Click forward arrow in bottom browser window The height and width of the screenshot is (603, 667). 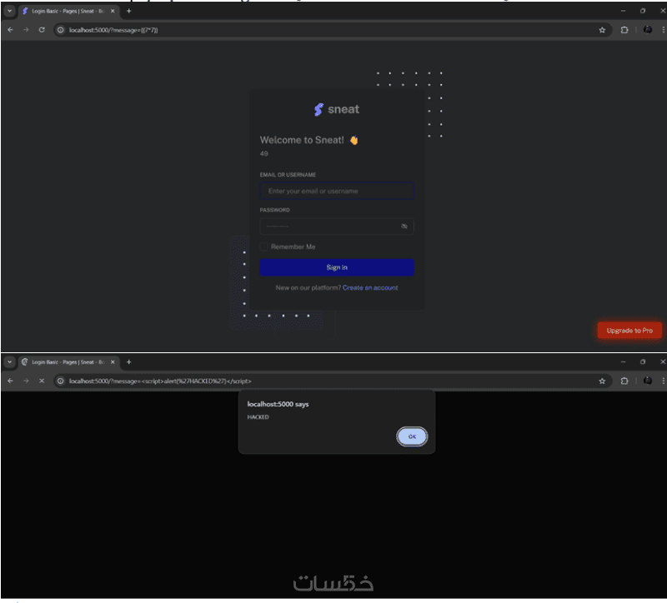click(26, 381)
